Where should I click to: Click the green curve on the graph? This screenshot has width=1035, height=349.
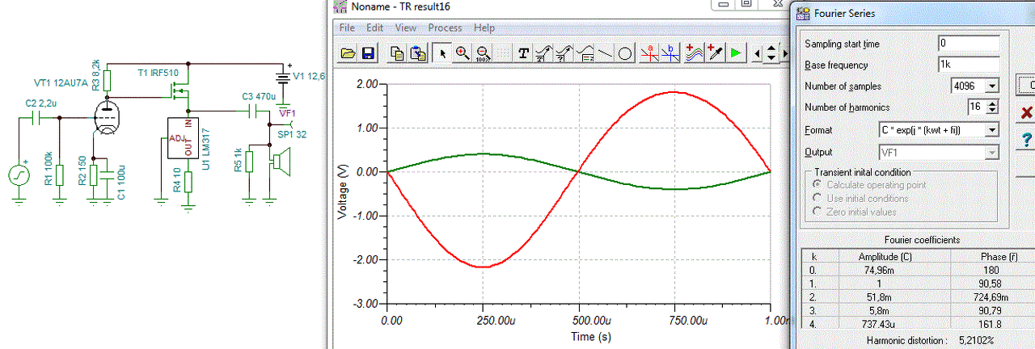pos(483,153)
